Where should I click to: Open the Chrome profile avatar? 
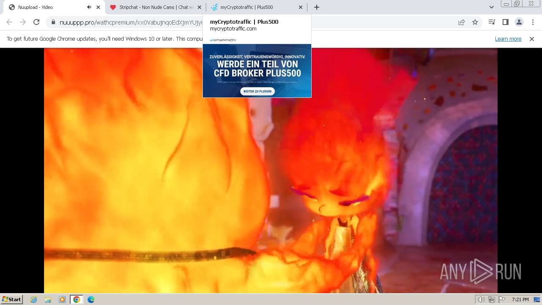click(x=519, y=22)
